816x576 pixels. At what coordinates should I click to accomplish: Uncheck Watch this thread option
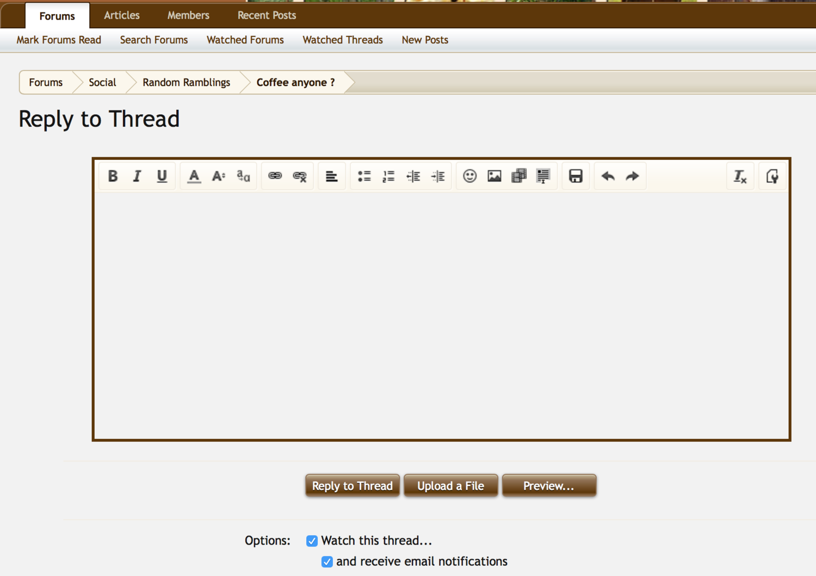[312, 541]
